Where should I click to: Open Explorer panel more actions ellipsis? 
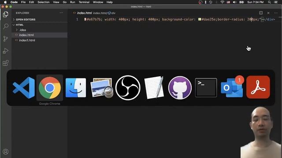[x=61, y=13]
